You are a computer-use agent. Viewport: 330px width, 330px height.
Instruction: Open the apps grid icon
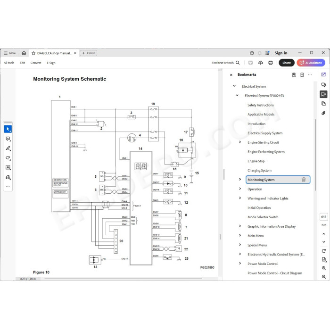pyautogui.click(x=267, y=53)
